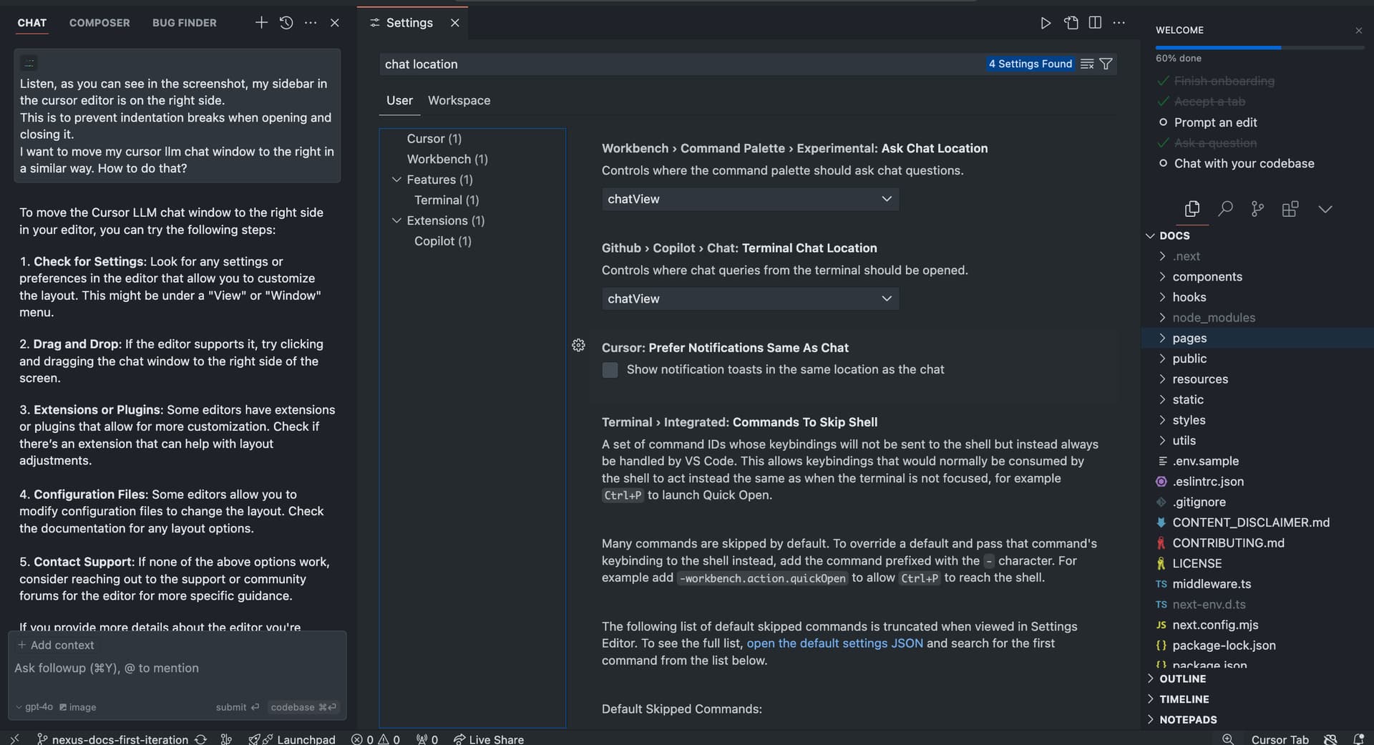Send with codebase button
Screen dimensions: 1374x745
coord(303,707)
